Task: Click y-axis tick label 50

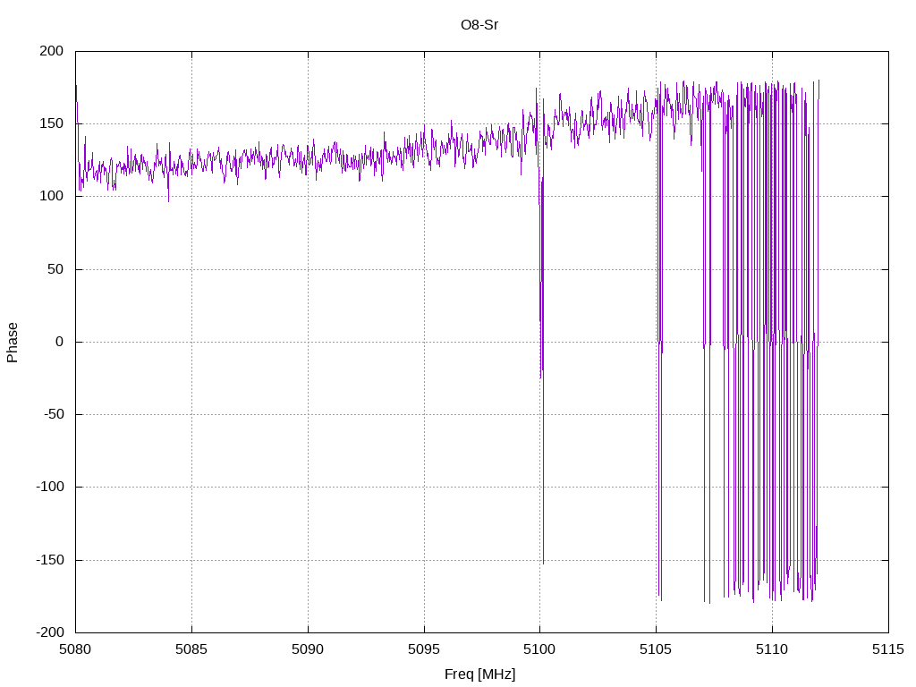Action: pyautogui.click(x=55, y=269)
